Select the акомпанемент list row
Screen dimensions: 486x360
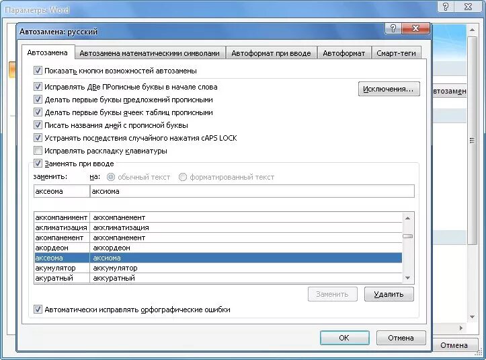pyautogui.click(x=218, y=238)
